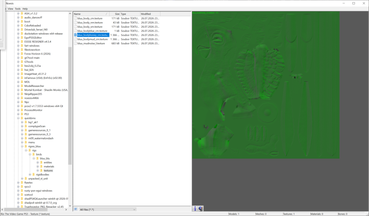Viewport: 369px width, 216px height.
Task: Click file icon of bluu_body_cm.texture
Action: [x=75, y=18]
